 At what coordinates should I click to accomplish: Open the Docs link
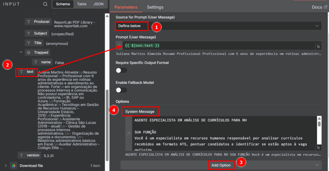pyautogui.click(x=319, y=7)
